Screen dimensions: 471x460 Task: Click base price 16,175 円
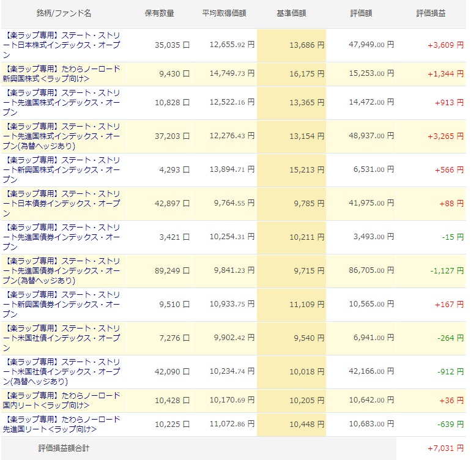point(307,74)
